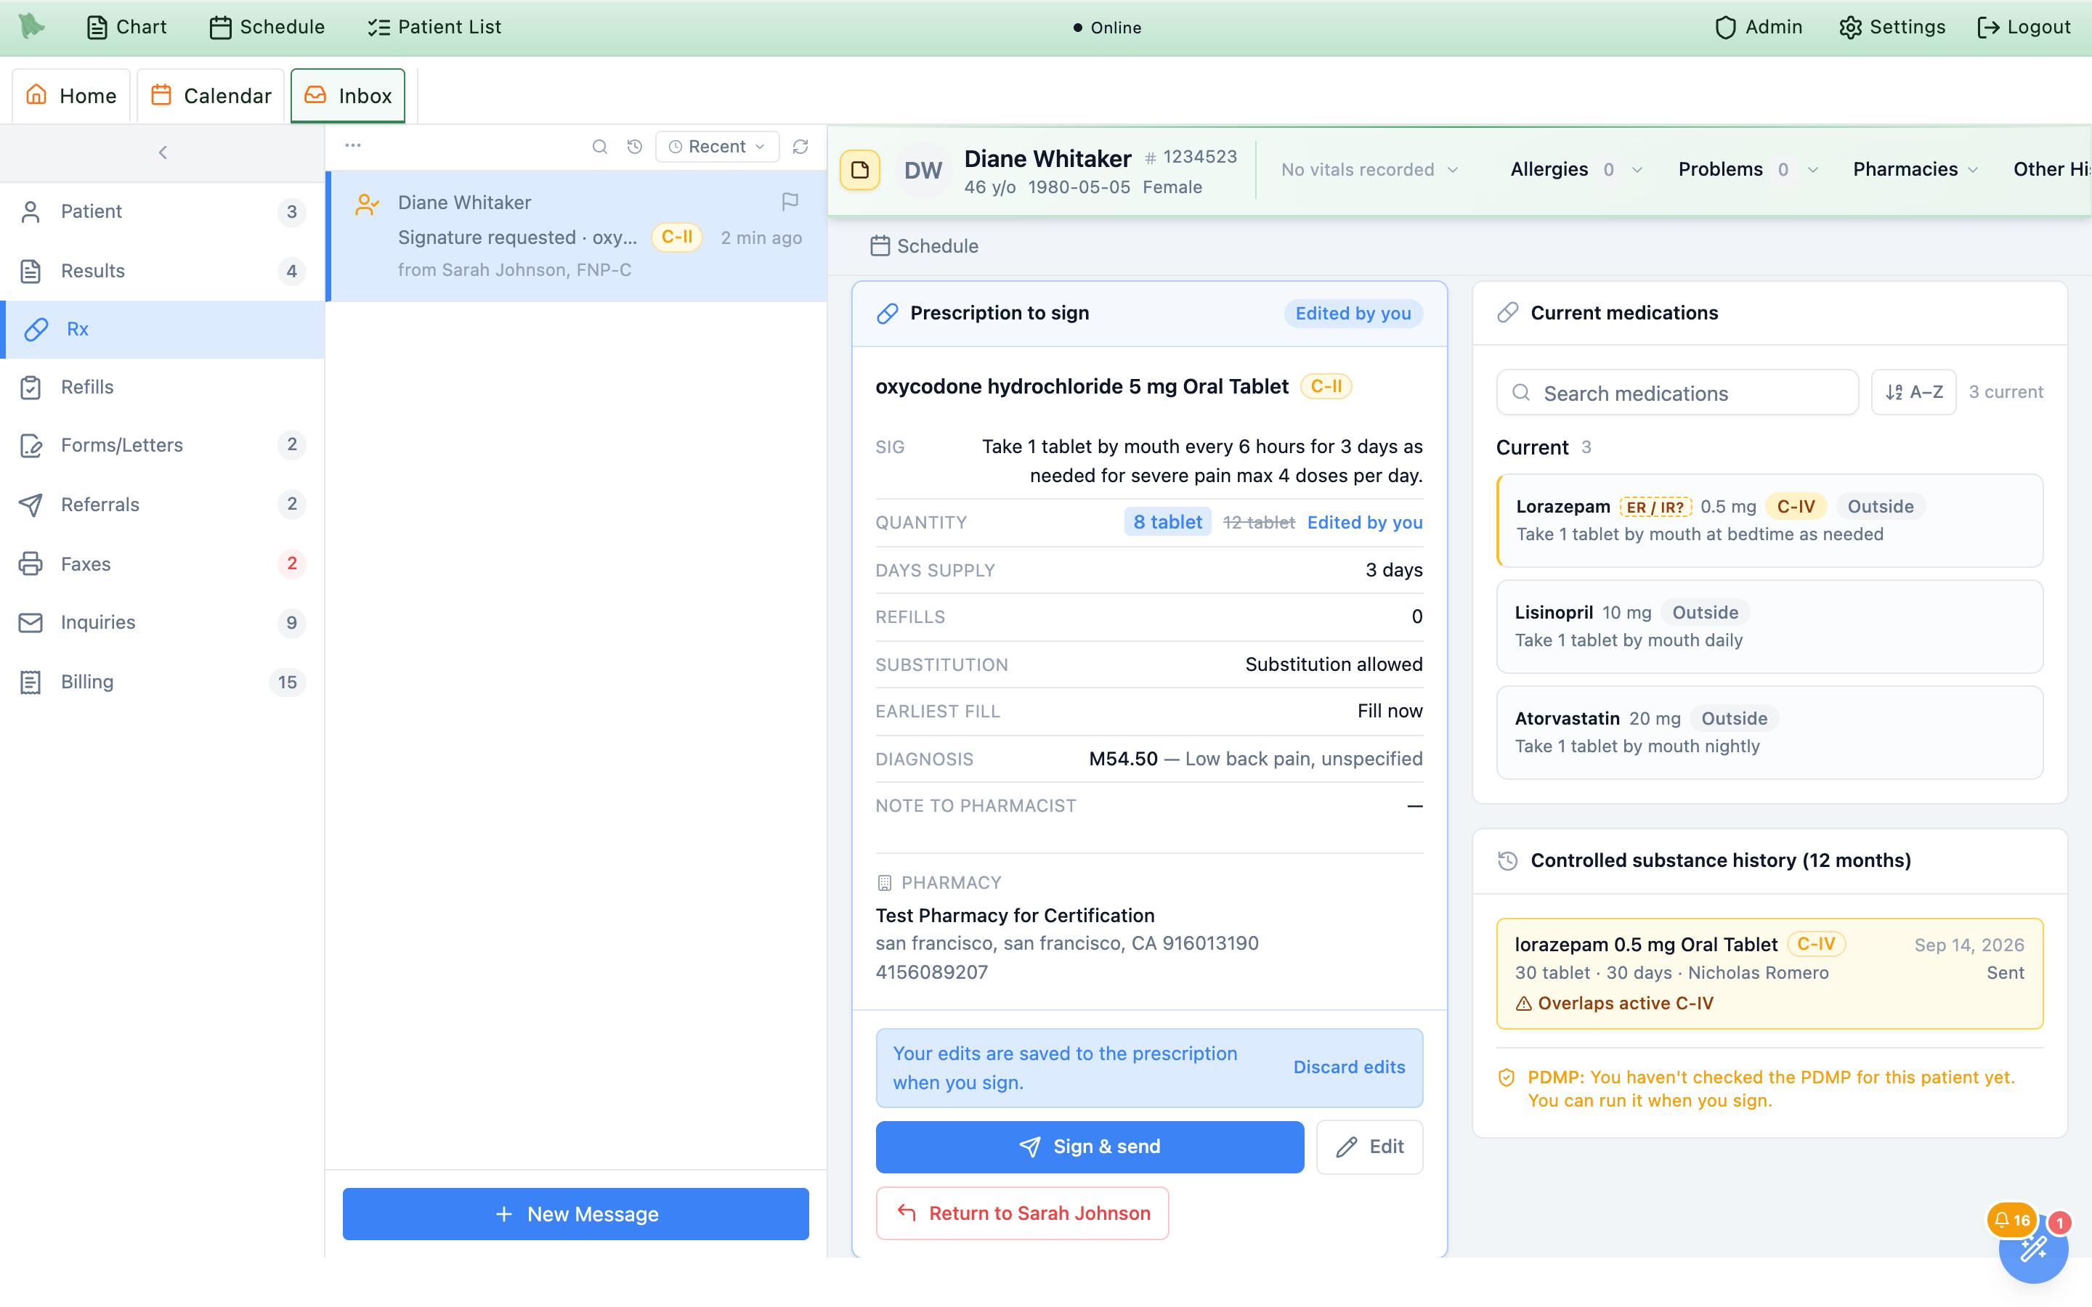
Task: Open the magic wand assistant button
Action: point(2033,1250)
